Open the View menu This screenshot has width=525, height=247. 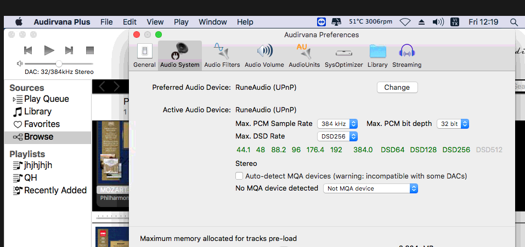pos(155,22)
